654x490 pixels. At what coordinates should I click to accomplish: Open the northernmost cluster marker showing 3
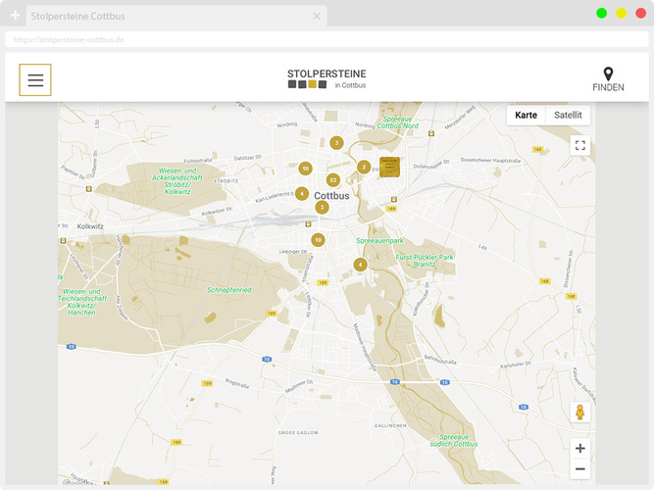point(336,143)
